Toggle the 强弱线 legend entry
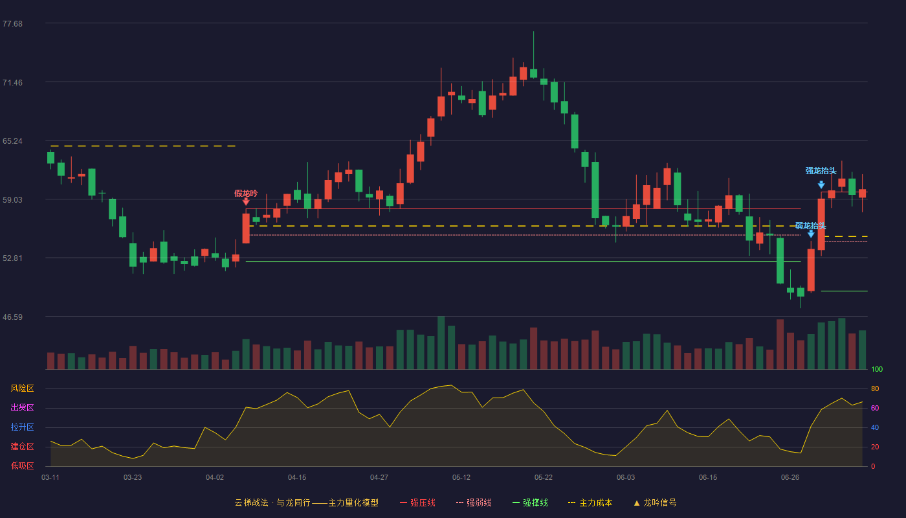906x518 pixels. [474, 502]
